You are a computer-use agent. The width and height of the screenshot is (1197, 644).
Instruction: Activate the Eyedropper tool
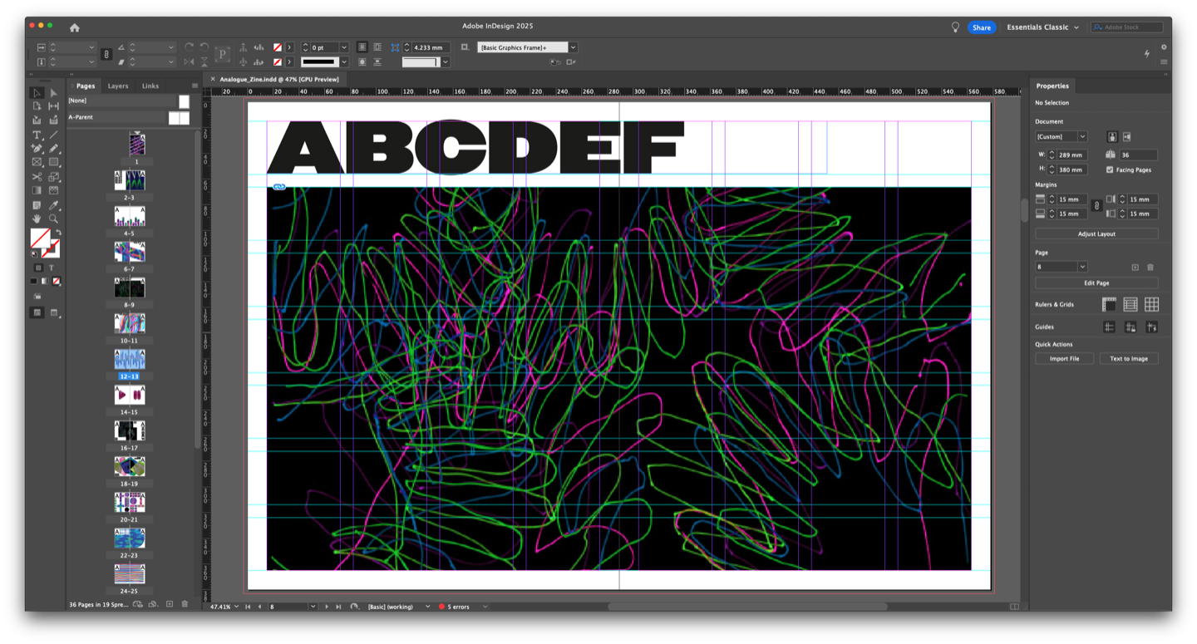(x=53, y=205)
